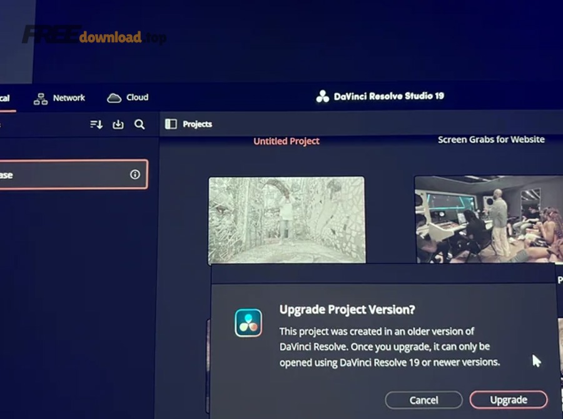
Task: Open the database search icon
Action: tap(139, 124)
